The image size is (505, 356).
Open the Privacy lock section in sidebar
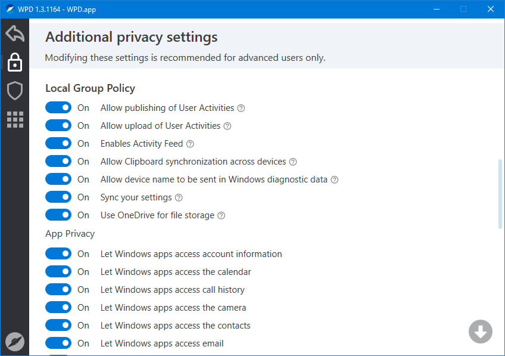tap(15, 62)
